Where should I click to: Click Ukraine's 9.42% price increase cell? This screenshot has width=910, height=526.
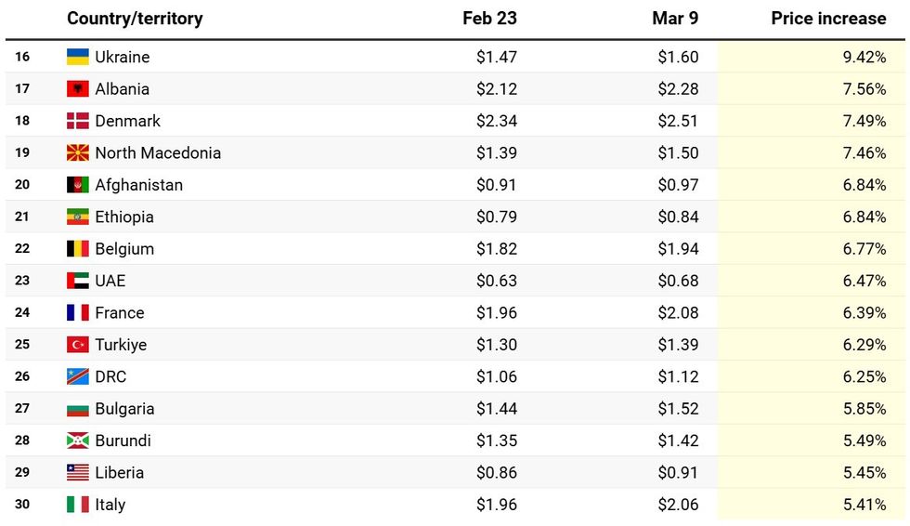pyautogui.click(x=864, y=57)
